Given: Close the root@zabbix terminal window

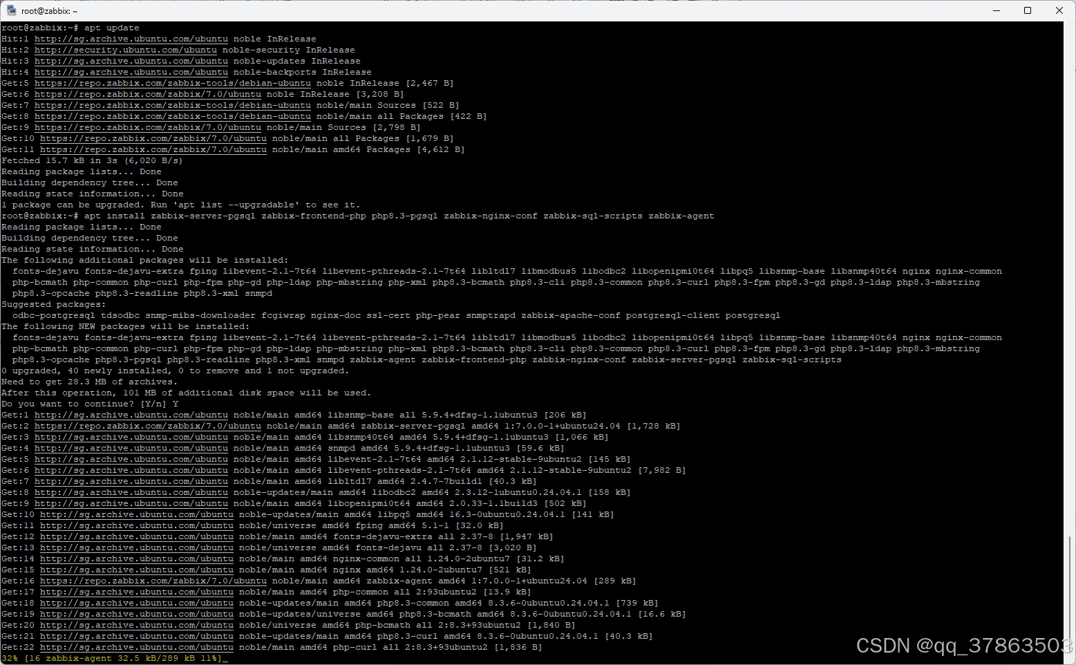Looking at the screenshot, I should pyautogui.click(x=1059, y=10).
